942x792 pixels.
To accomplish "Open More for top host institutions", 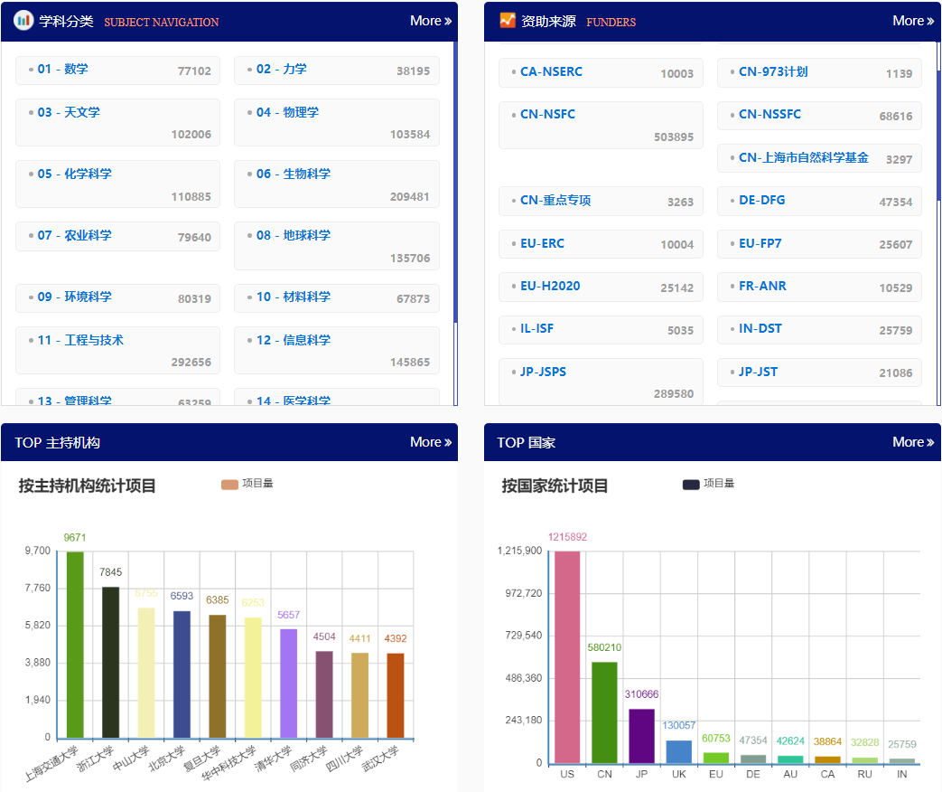I will point(430,442).
